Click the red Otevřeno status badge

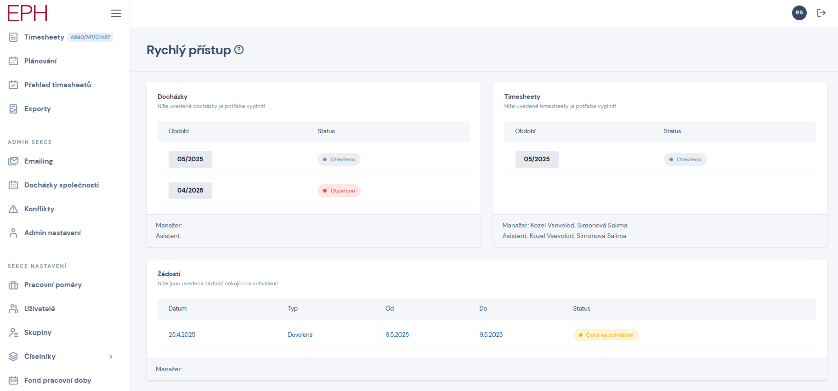tap(339, 191)
